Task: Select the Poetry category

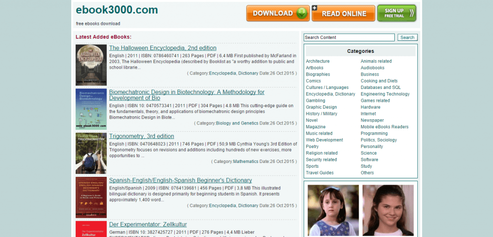Action: 312,147
